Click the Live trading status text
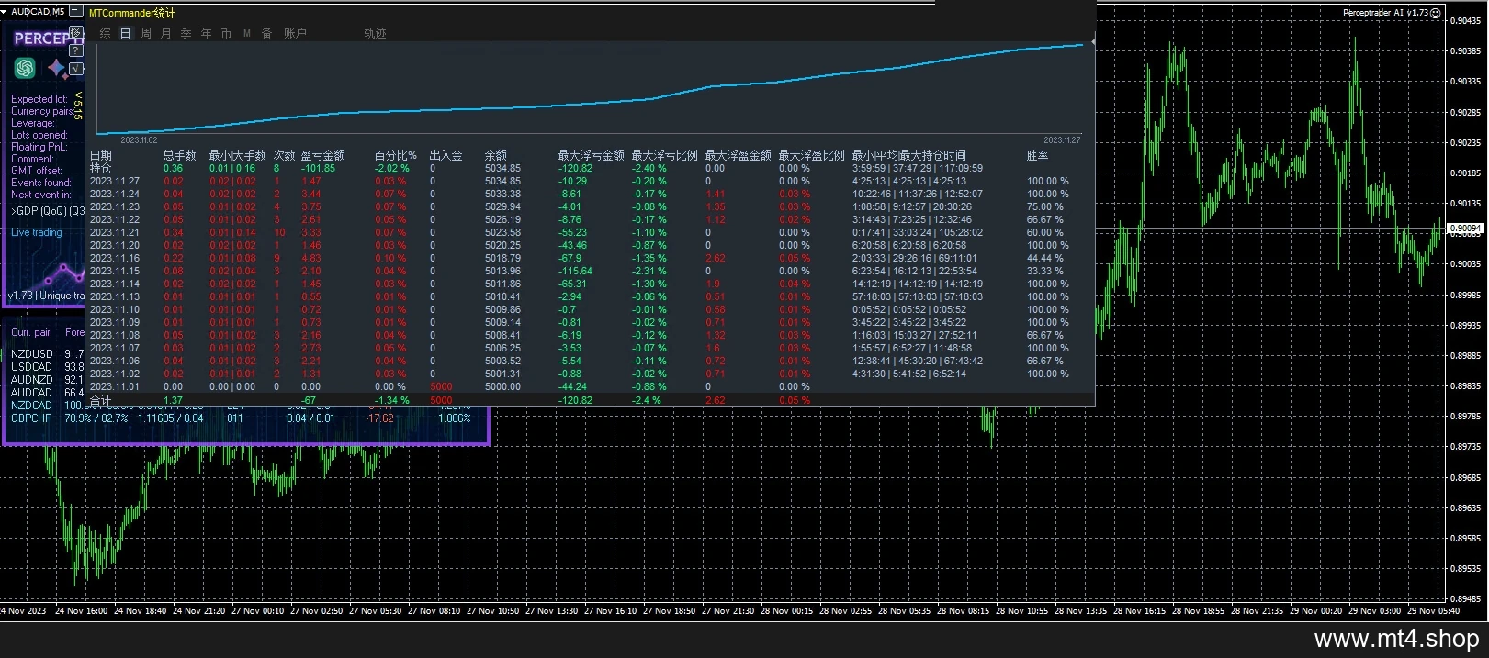 (37, 232)
